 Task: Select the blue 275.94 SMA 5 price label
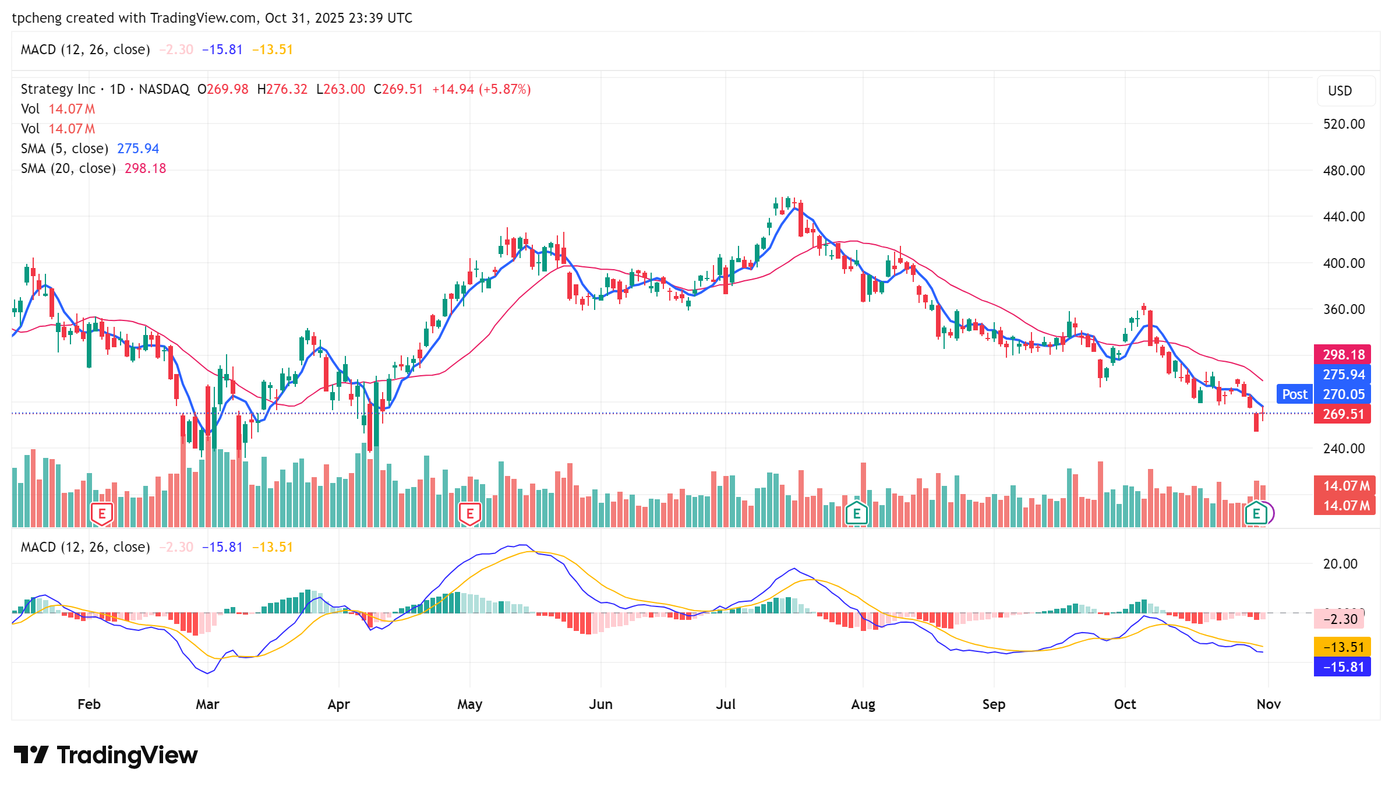[1342, 375]
